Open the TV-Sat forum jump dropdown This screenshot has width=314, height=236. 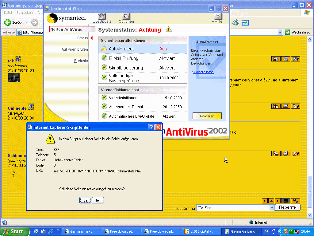click(x=272, y=208)
